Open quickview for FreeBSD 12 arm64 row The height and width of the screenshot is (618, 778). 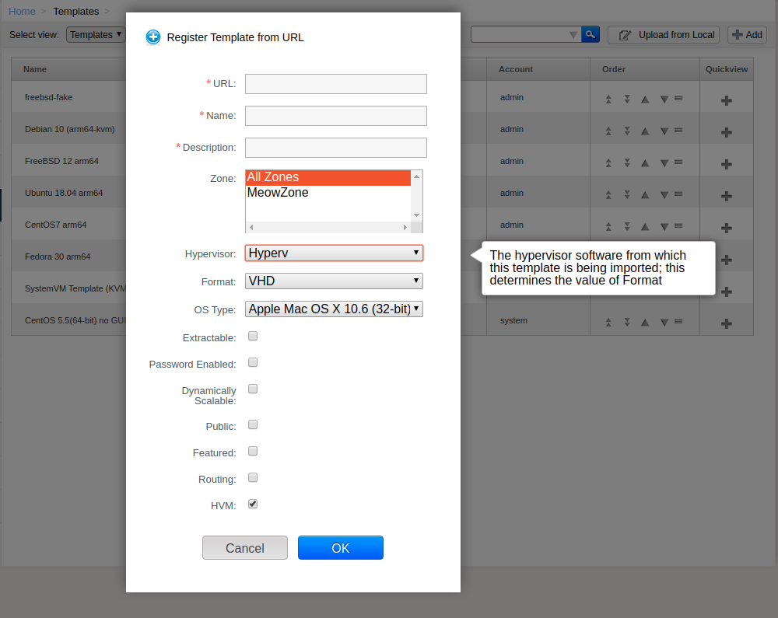pyautogui.click(x=727, y=164)
